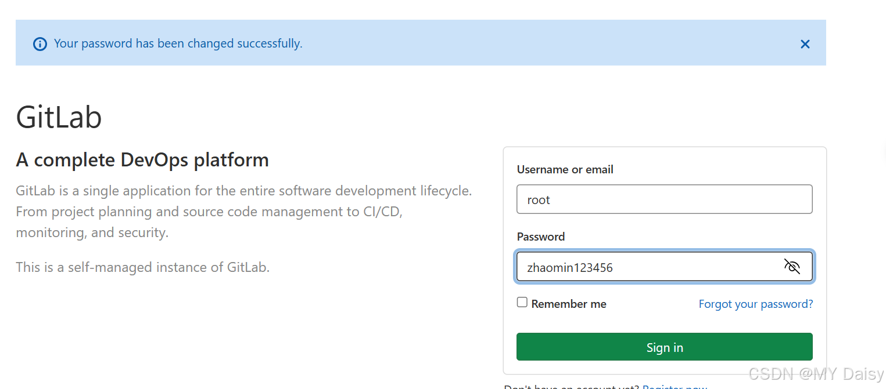Click the 'Password' field label
886x389 pixels.
540,237
